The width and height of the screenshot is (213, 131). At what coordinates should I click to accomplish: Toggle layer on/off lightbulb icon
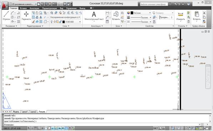pos(51,22)
